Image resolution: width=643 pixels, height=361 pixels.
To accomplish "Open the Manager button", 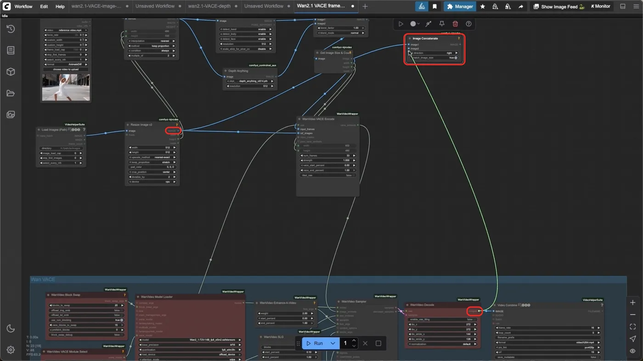I will [x=460, y=6].
